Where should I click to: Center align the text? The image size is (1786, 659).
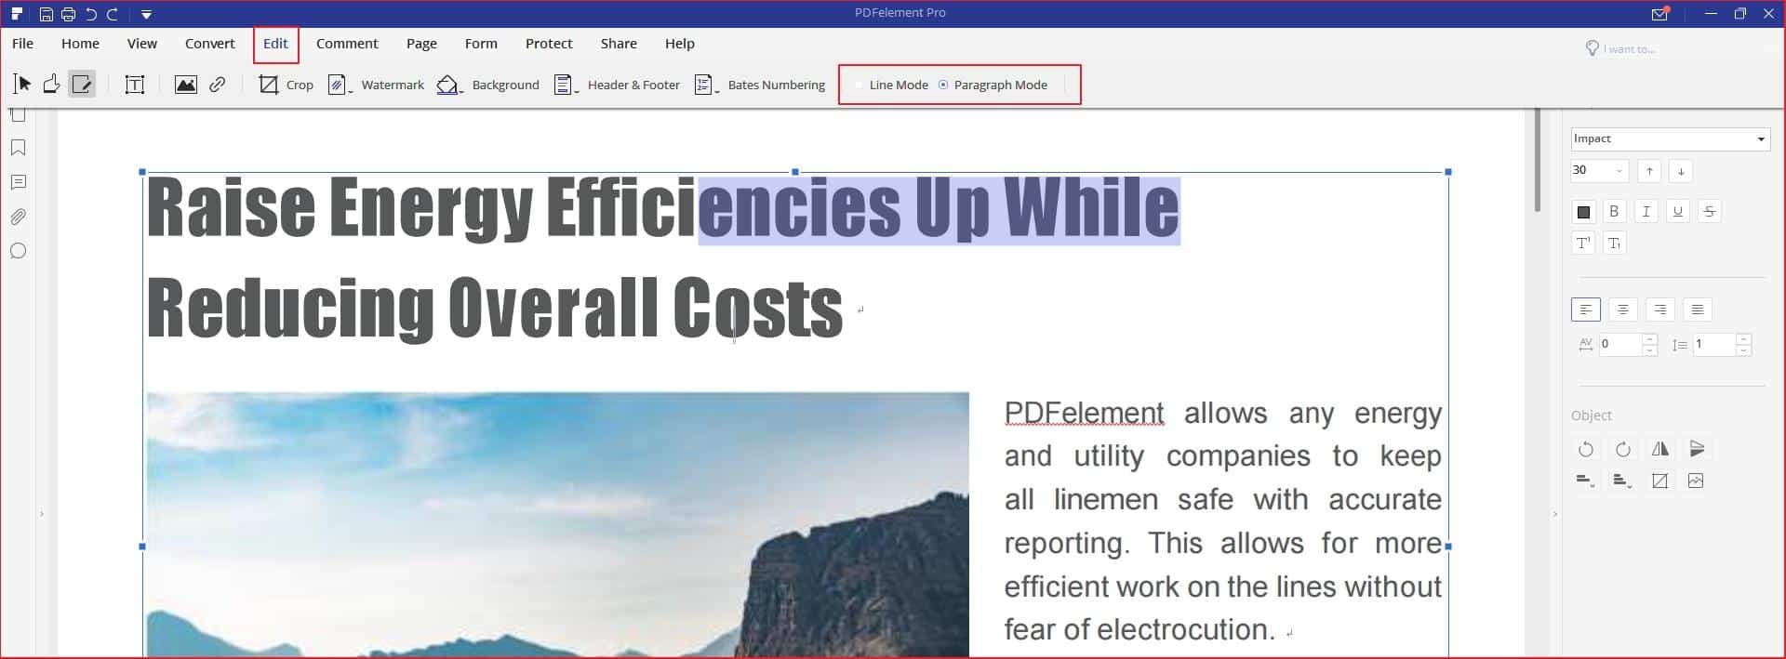point(1622,310)
